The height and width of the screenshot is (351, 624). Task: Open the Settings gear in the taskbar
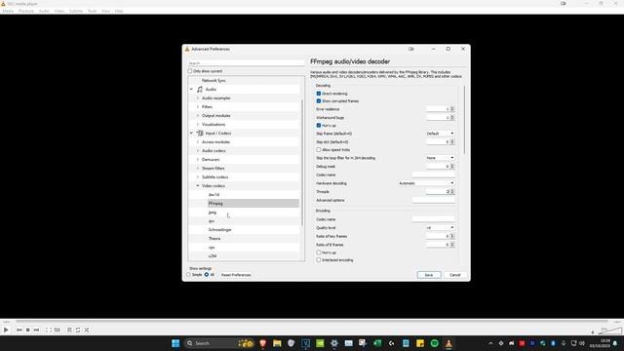(334, 343)
